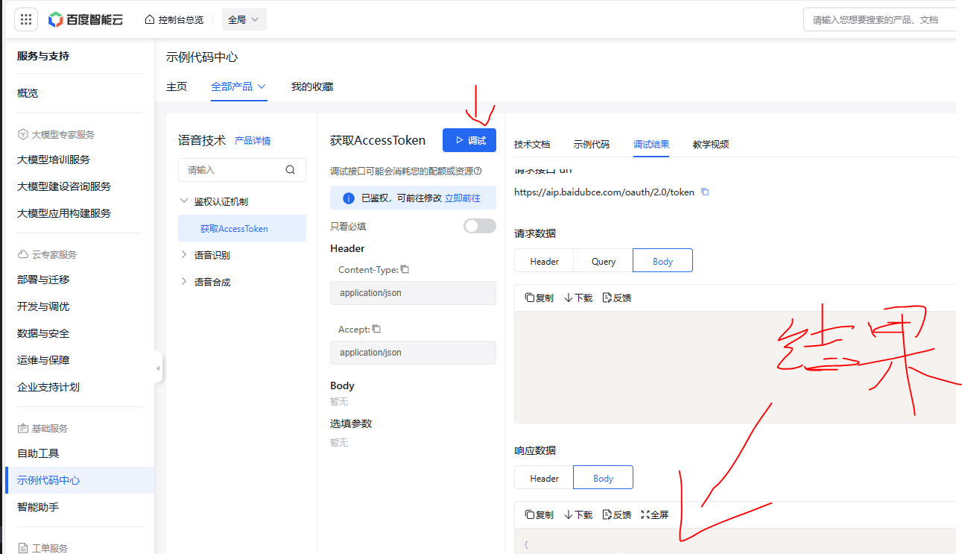The width and height of the screenshot is (962, 554).
Task: Download the response data body
Action: (x=578, y=514)
